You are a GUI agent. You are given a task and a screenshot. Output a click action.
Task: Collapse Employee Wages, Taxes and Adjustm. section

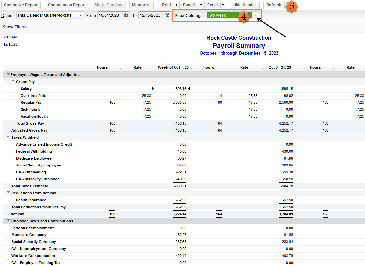click(x=8, y=74)
